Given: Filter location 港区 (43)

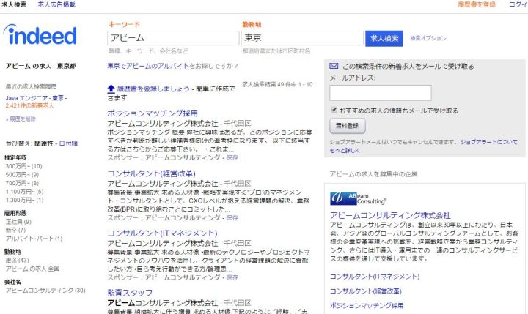Looking at the screenshot, I should [x=17, y=261].
